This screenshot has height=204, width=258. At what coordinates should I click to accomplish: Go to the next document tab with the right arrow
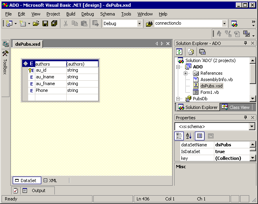162,43
